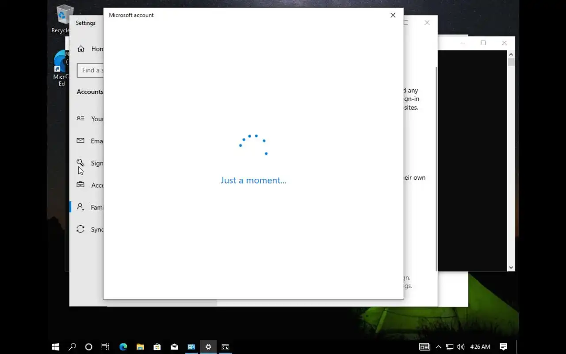This screenshot has width=566, height=354.
Task: Open volume control tray icon
Action: tap(460, 347)
